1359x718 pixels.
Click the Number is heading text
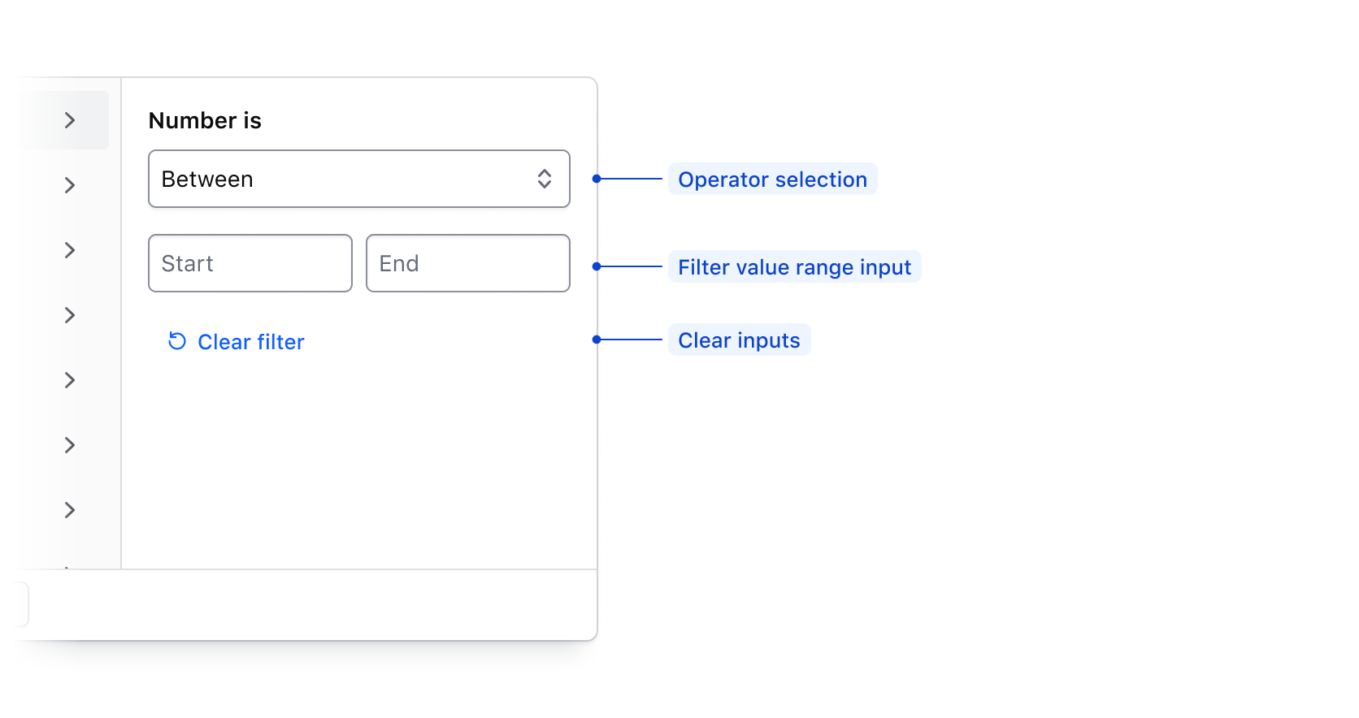point(205,121)
